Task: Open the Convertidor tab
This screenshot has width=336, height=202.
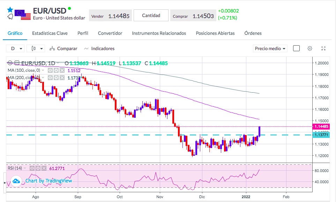Action: (x=110, y=33)
